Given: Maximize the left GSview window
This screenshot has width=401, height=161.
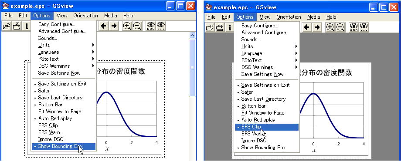Looking at the screenshot, I should tap(180, 6).
